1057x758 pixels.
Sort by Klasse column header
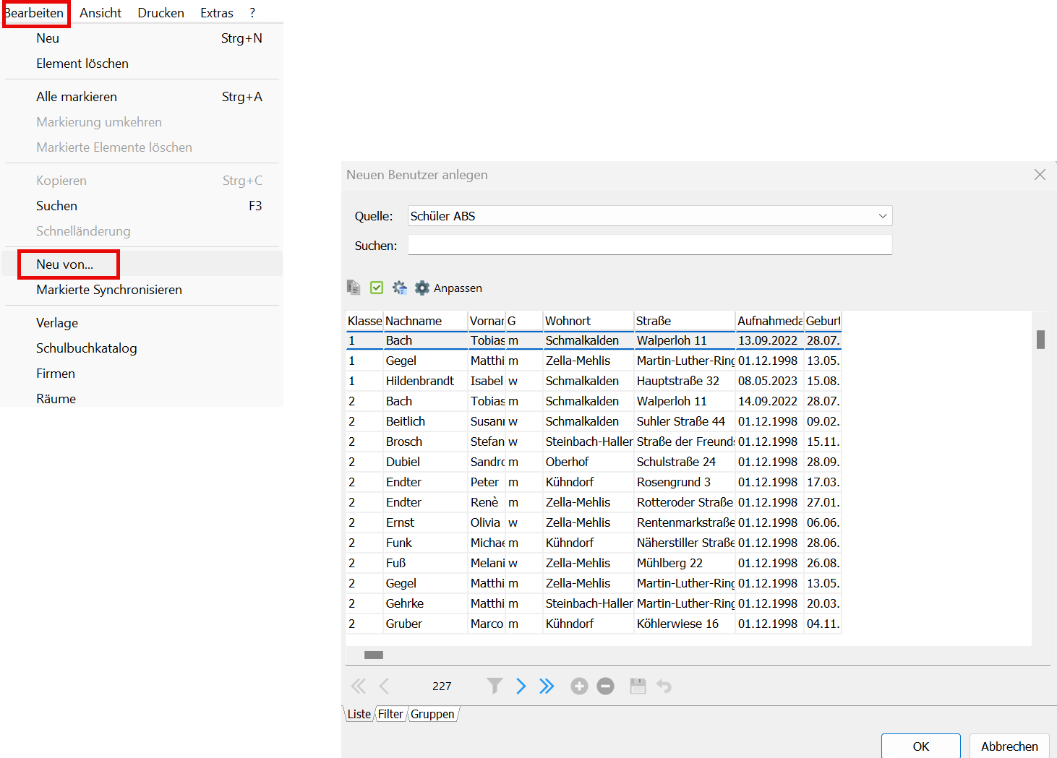[364, 321]
